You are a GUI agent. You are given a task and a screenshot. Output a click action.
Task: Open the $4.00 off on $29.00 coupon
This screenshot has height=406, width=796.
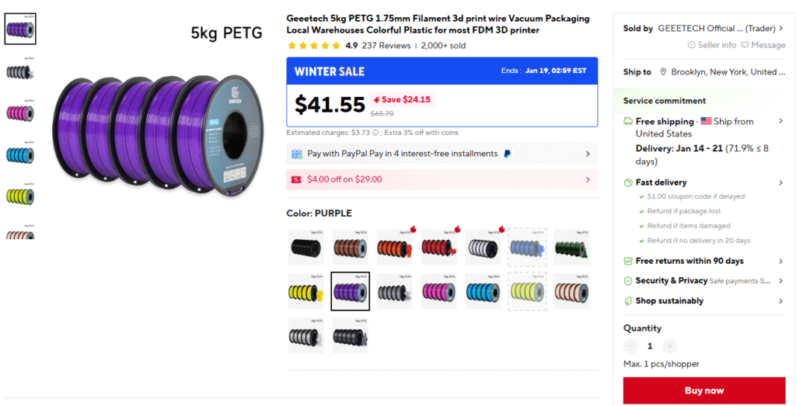pos(442,179)
